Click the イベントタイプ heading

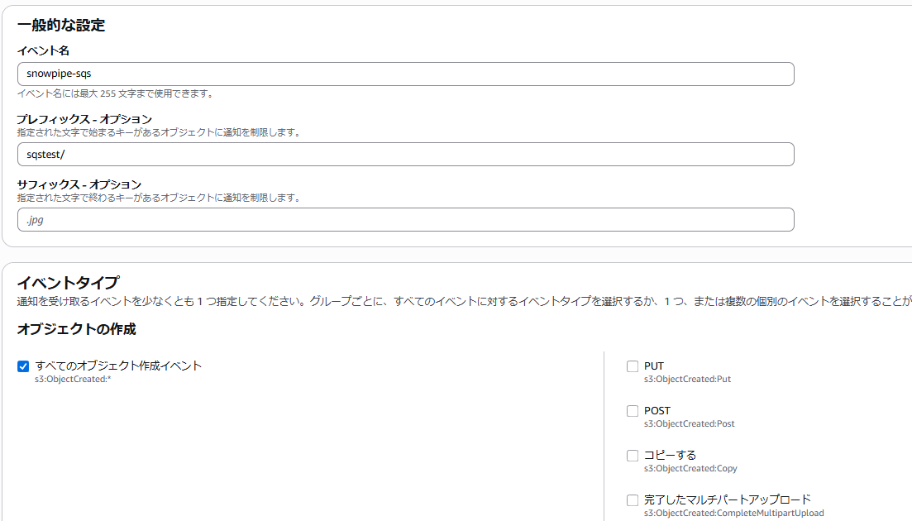pos(68,283)
